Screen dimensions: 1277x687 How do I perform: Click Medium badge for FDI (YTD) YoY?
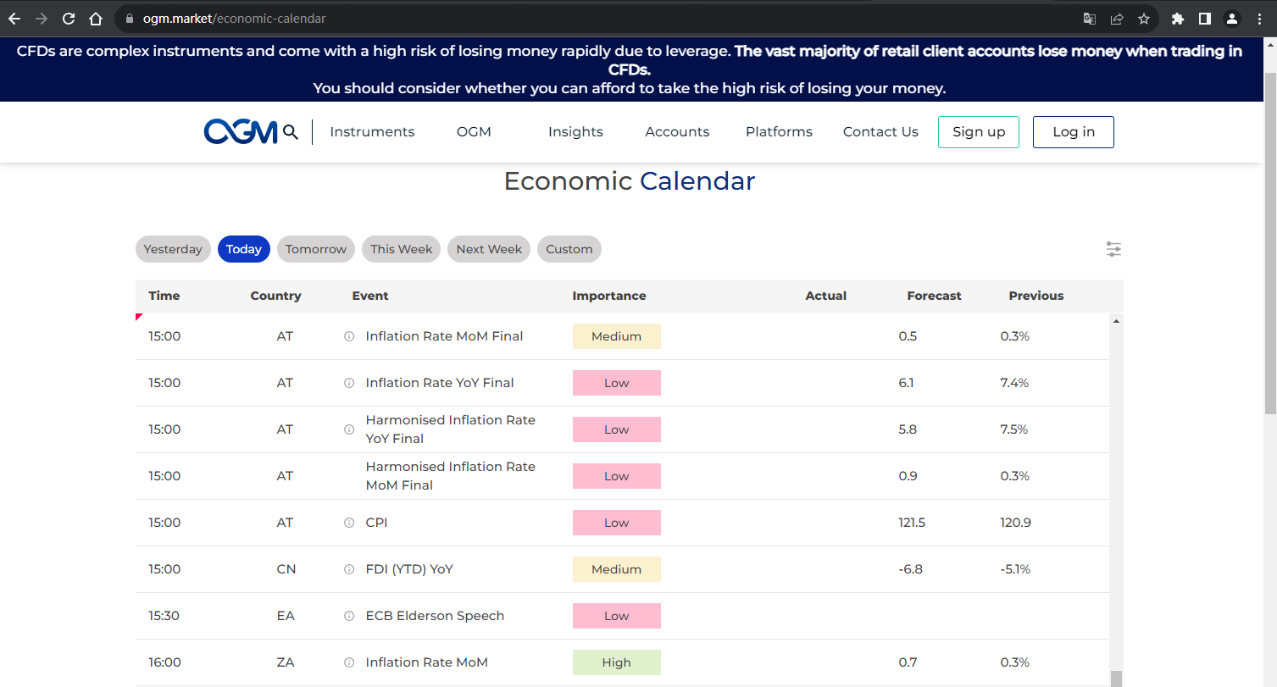coord(617,569)
